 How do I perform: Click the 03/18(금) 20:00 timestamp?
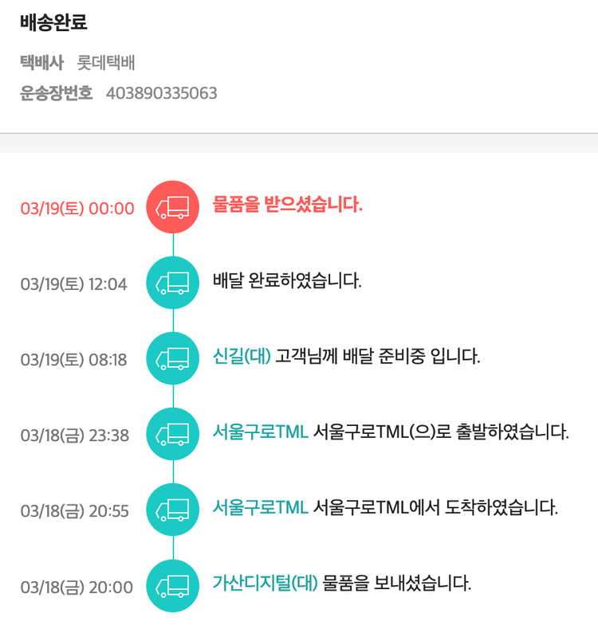point(77,588)
